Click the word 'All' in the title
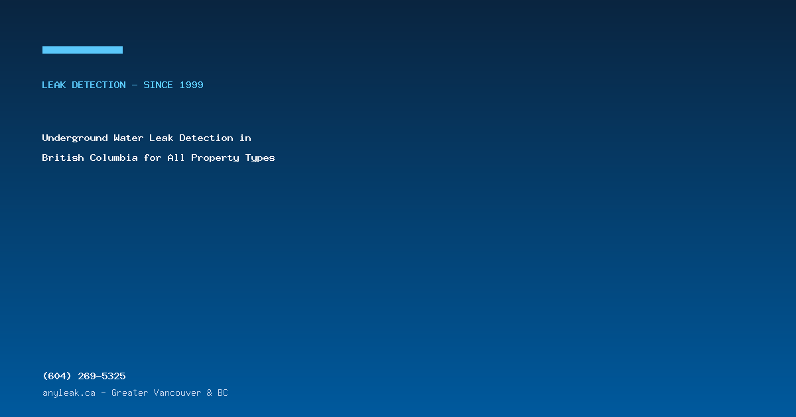This screenshot has height=417, width=796. pos(176,158)
